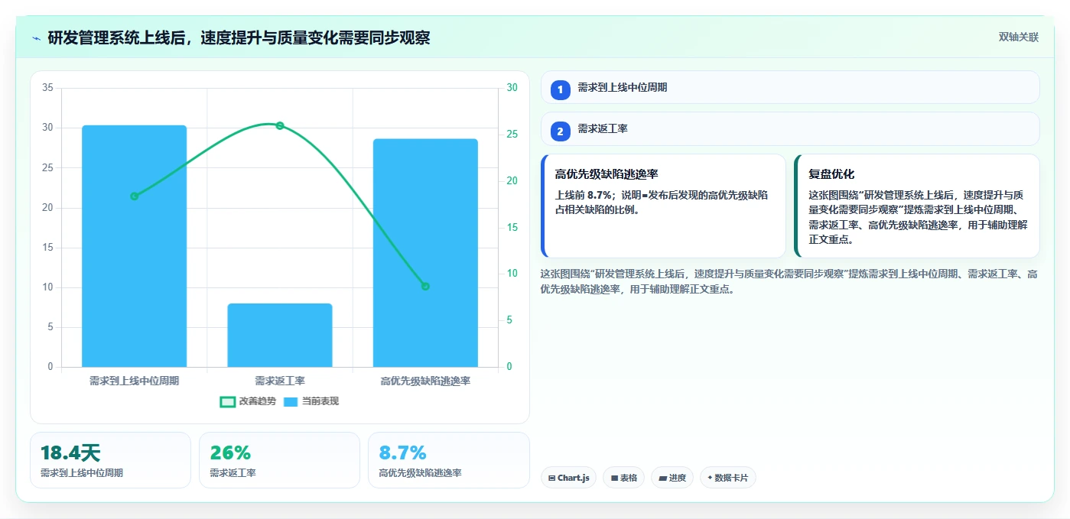Open the 18.4天 metric card

110,460
